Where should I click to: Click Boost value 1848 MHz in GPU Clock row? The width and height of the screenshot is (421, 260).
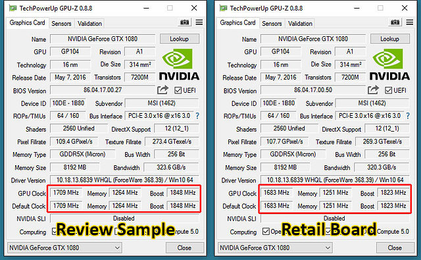183,193
